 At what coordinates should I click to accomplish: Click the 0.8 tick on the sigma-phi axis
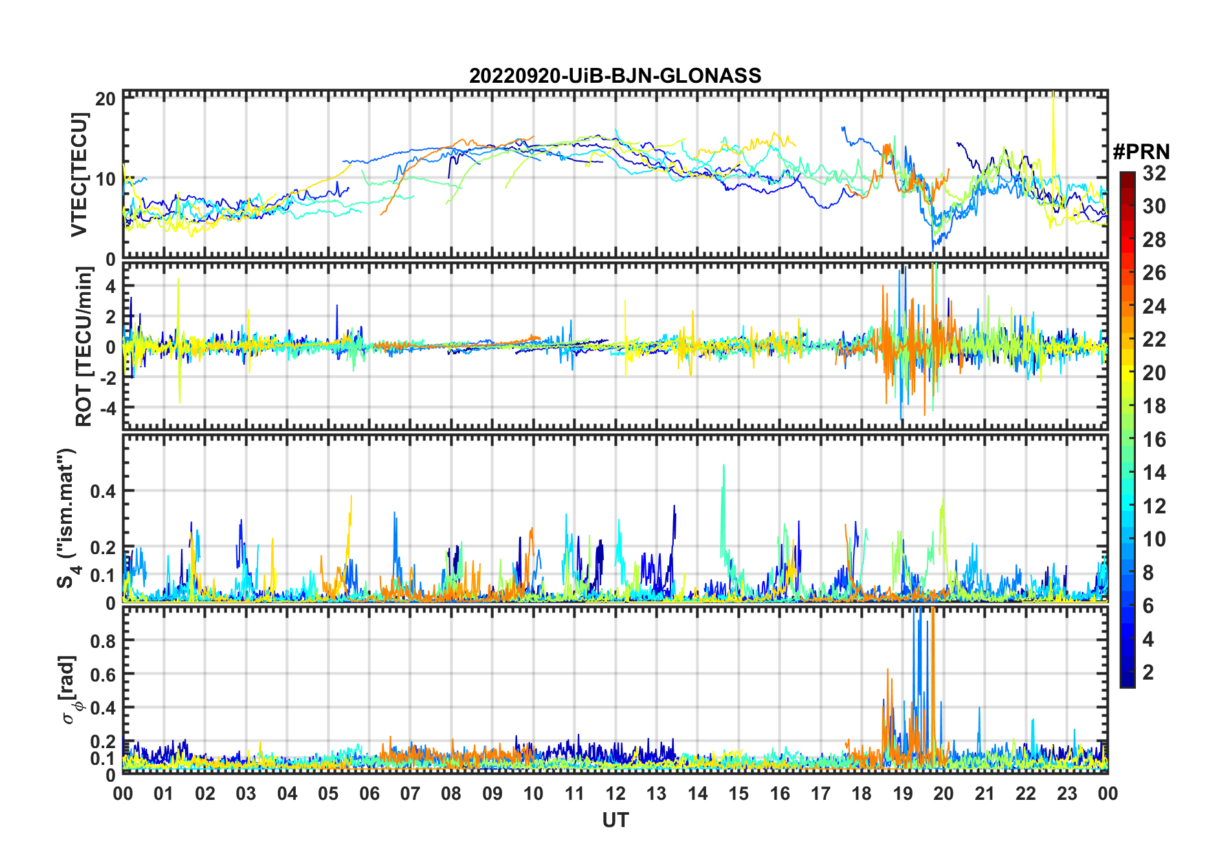pos(104,641)
